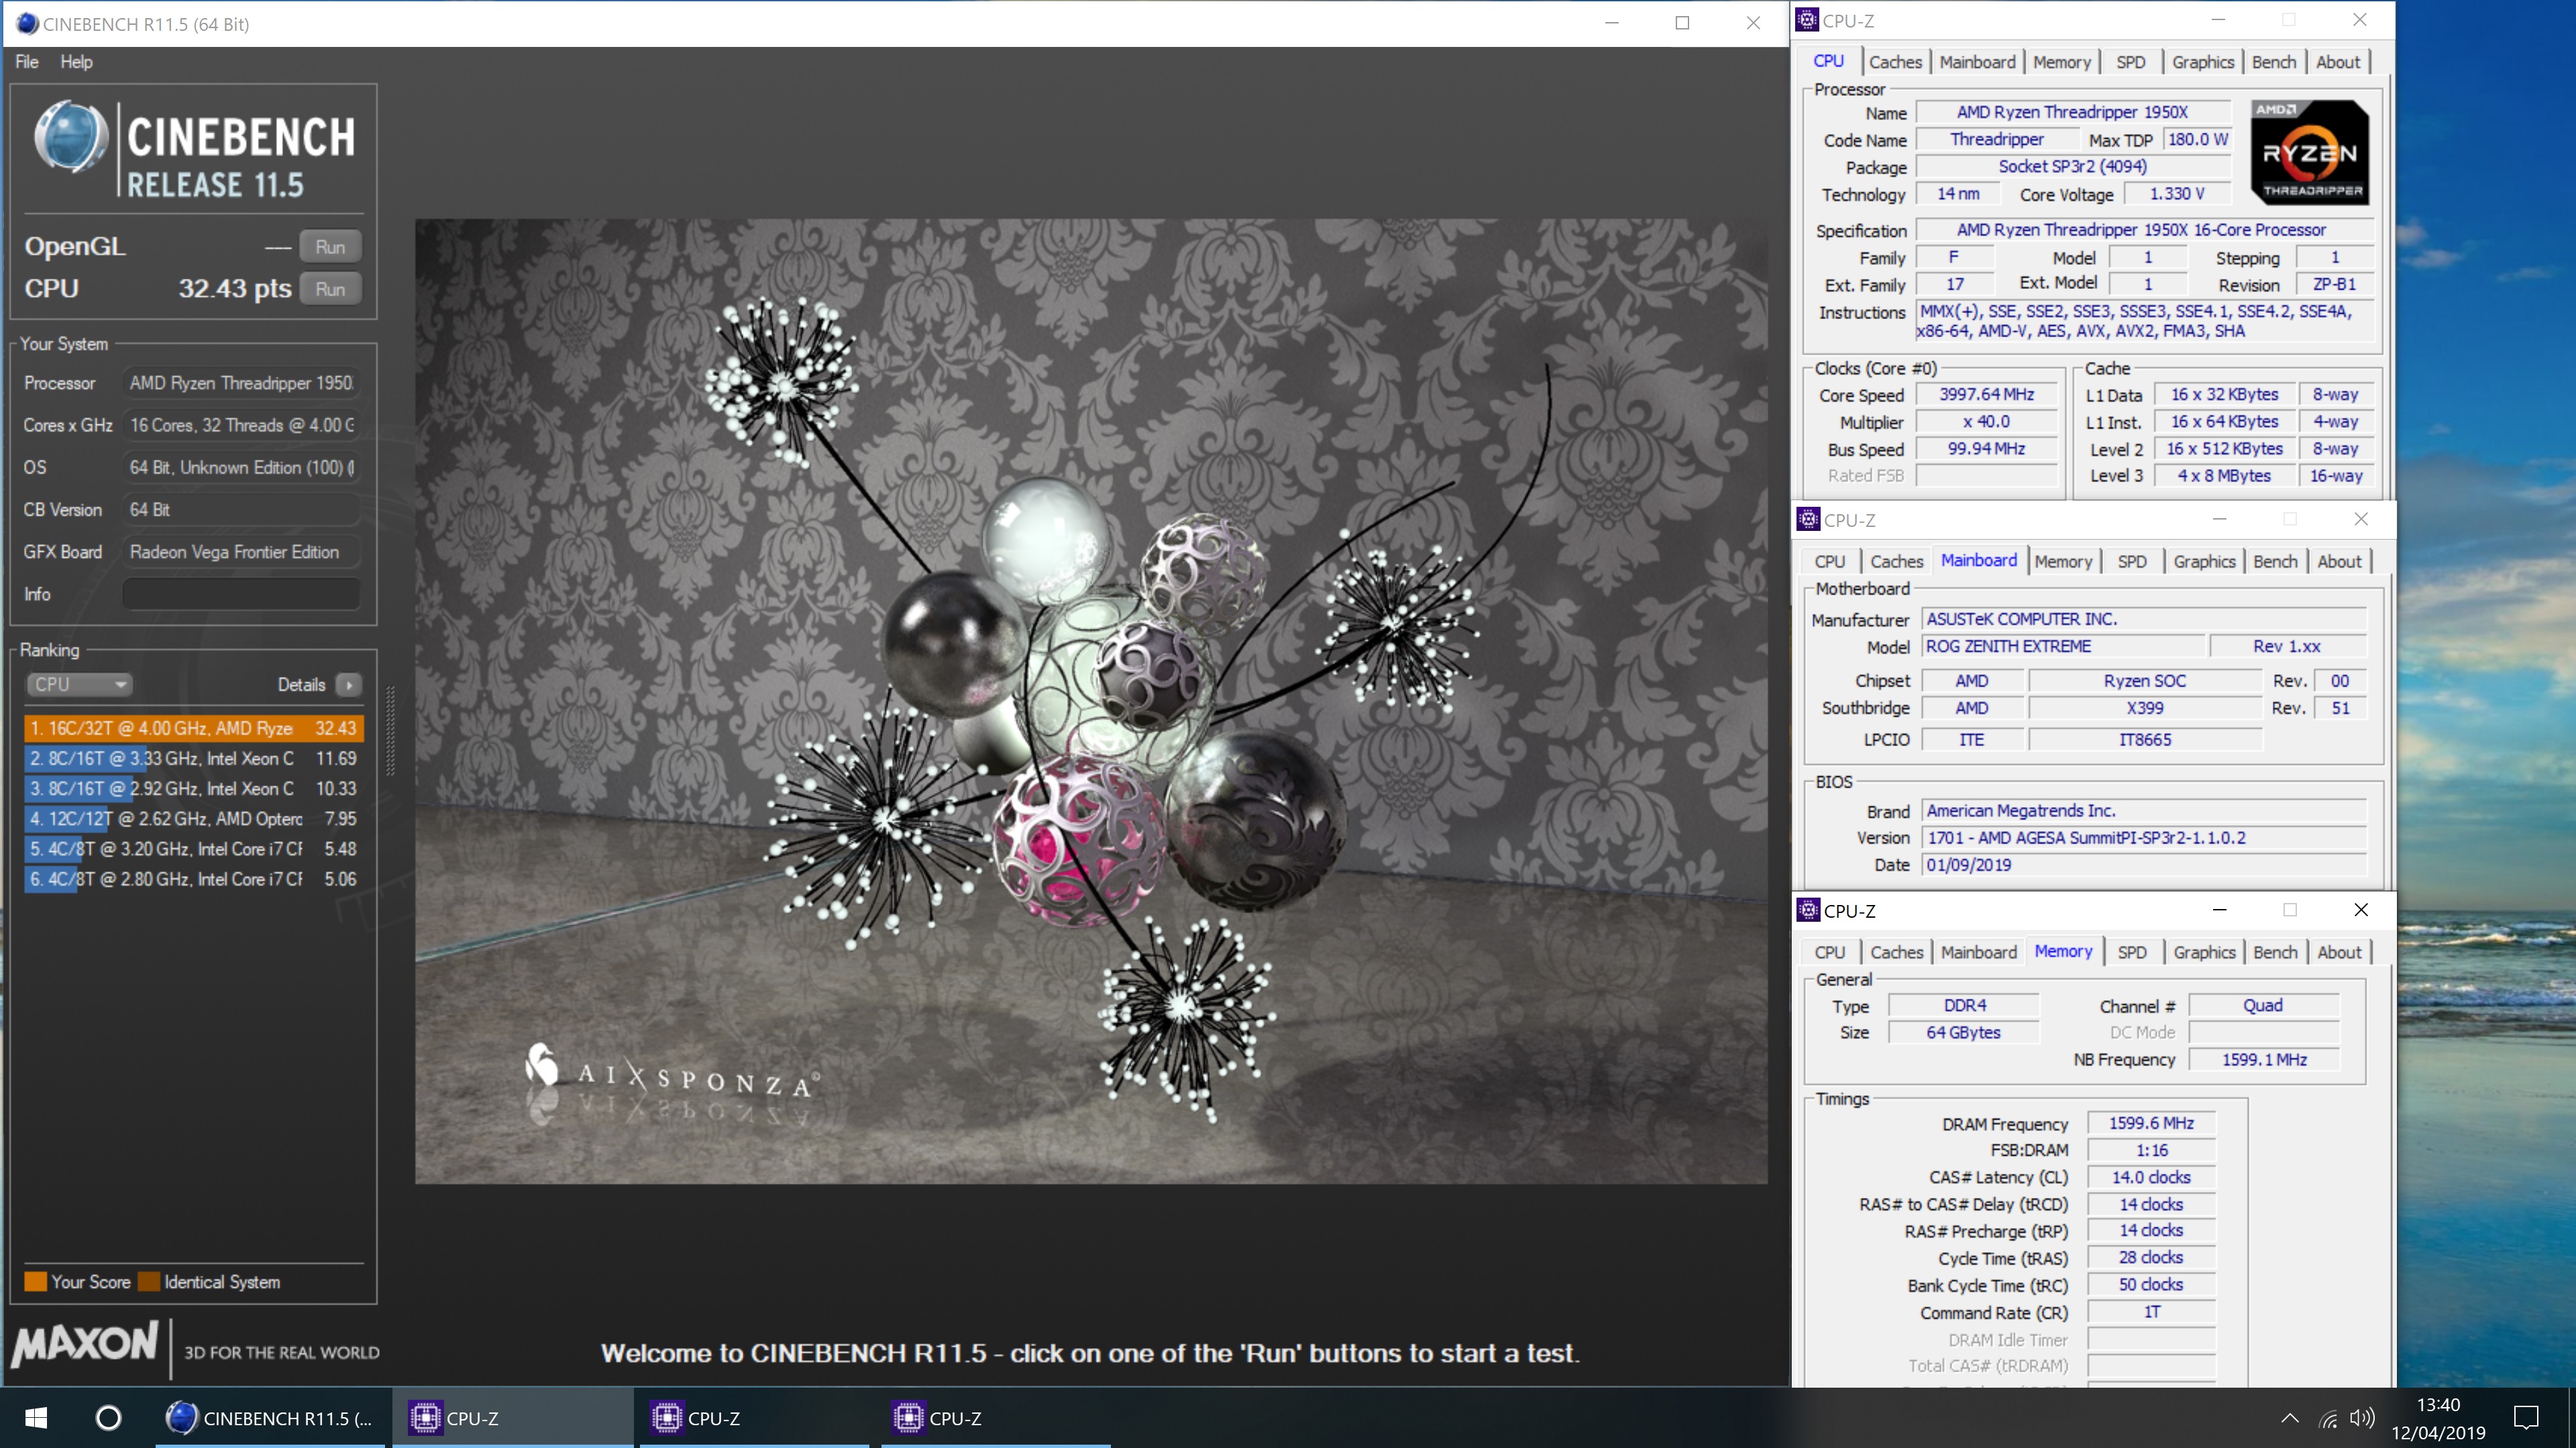2576x1448 pixels.
Task: Click the top CPU-Z title bar icon
Action: point(1807,20)
